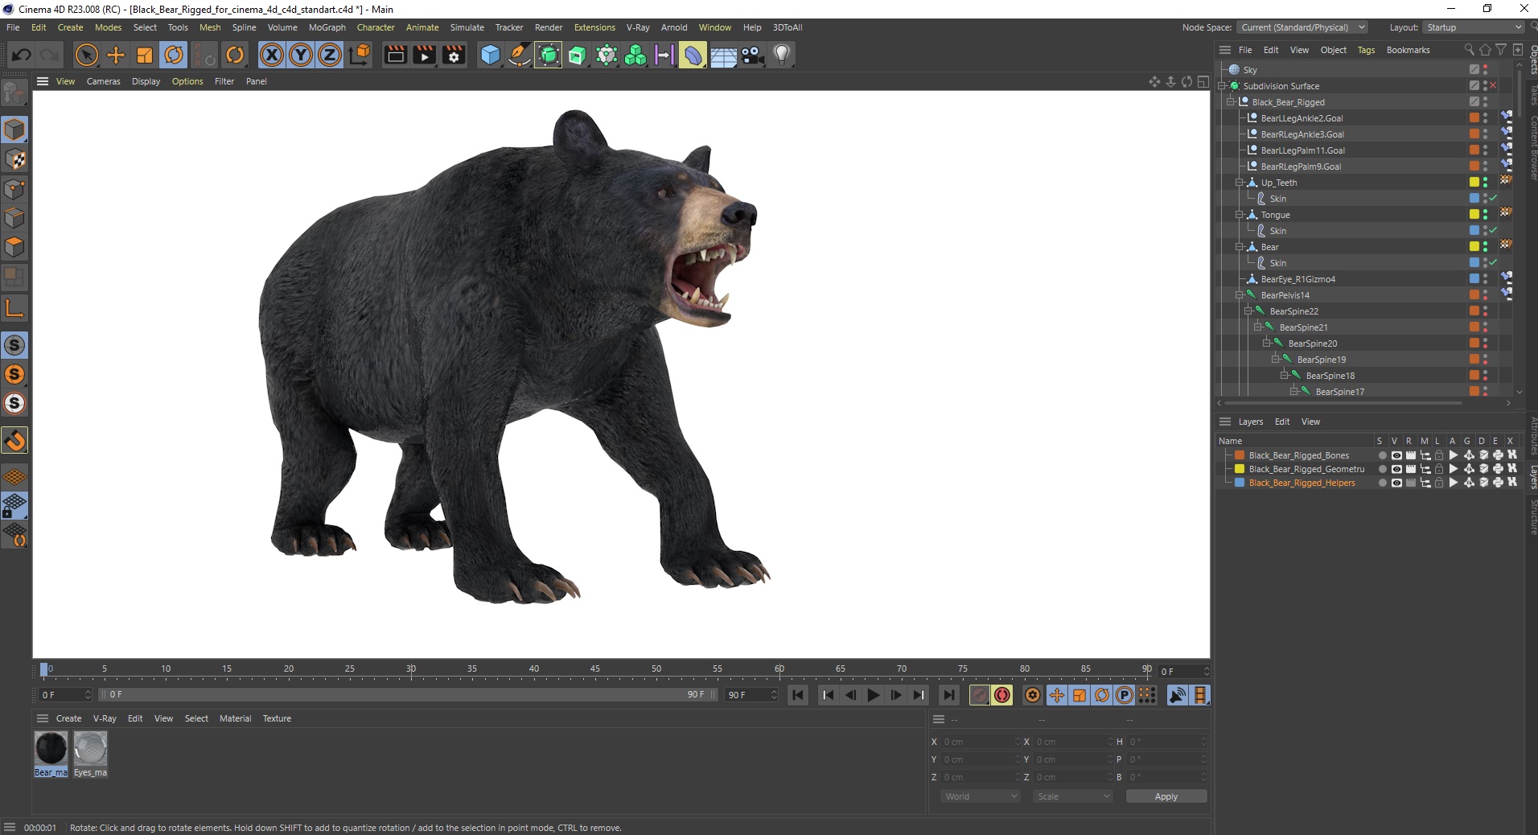Select Texture mode checkered cube icon
Image resolution: width=1538 pixels, height=835 pixels.
click(x=14, y=159)
